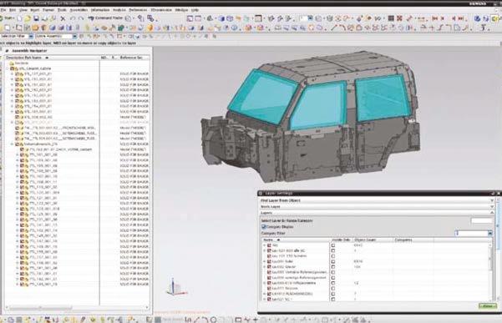Click the Start application button
Screen dimensions: 502x323
click(7, 18)
